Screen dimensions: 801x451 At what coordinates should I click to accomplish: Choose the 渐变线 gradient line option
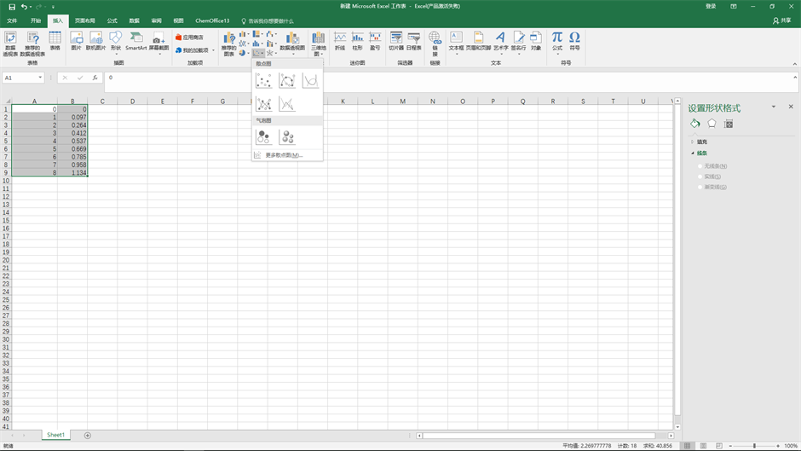pos(701,187)
